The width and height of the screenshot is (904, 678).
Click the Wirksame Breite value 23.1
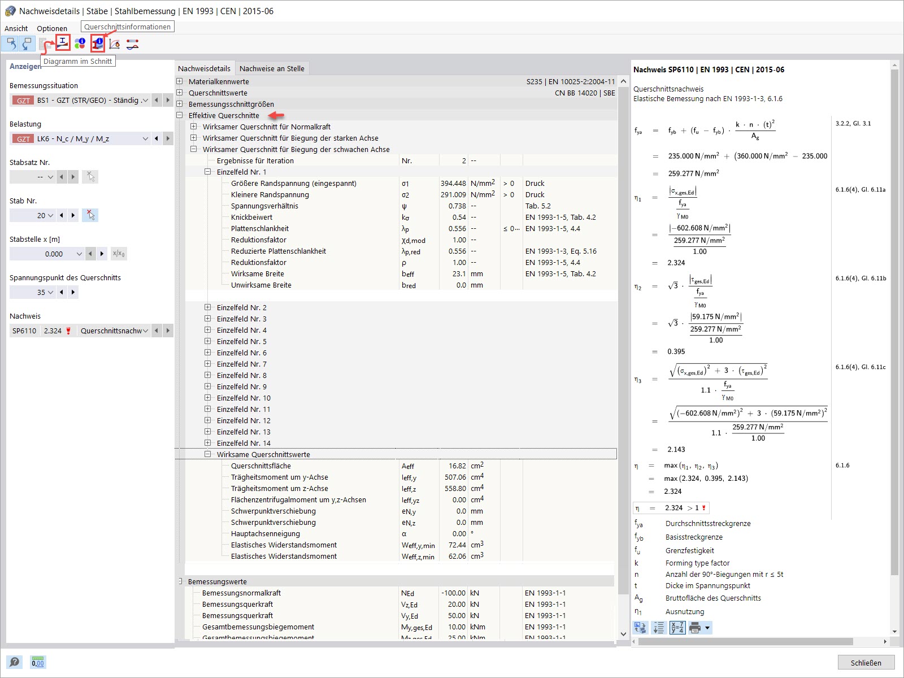click(x=459, y=273)
